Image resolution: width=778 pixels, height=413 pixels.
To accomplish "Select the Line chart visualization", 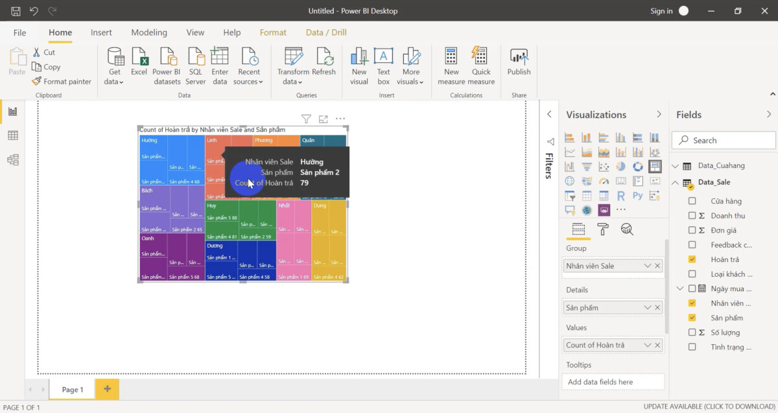I will coord(569,152).
